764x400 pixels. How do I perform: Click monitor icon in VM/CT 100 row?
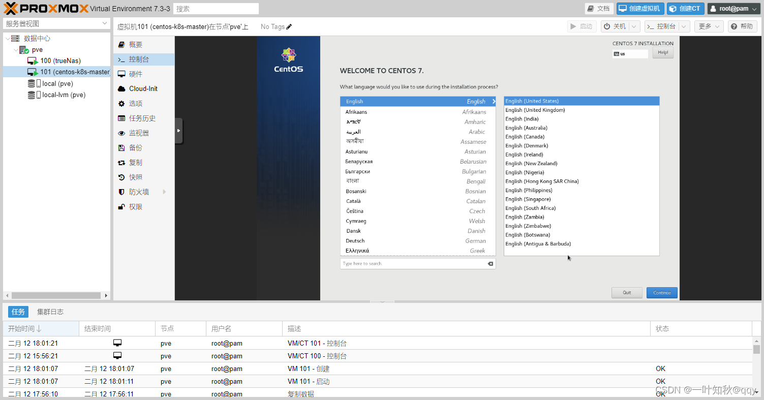[117, 356]
